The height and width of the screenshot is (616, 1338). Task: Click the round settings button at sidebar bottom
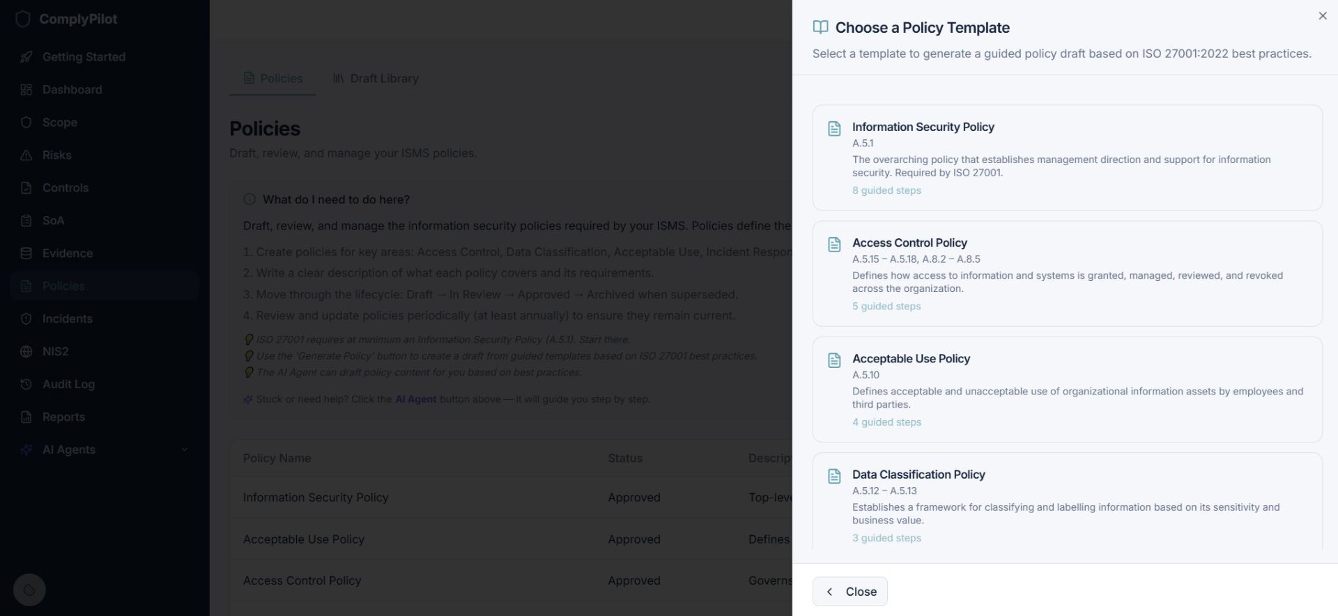pos(29,590)
